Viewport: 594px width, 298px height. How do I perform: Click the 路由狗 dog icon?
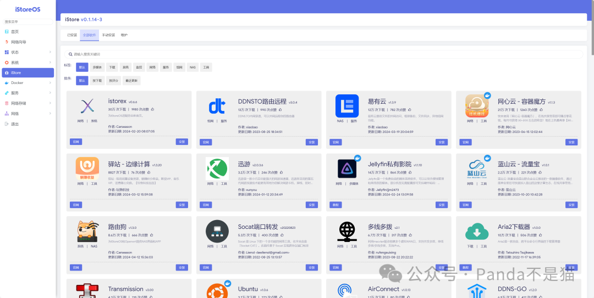(88, 232)
